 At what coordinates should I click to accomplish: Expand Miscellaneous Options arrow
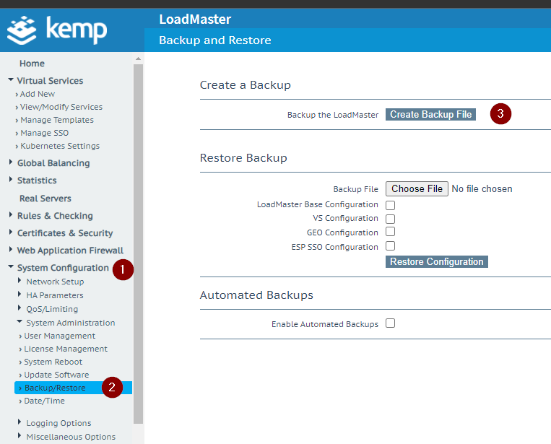click(x=19, y=435)
